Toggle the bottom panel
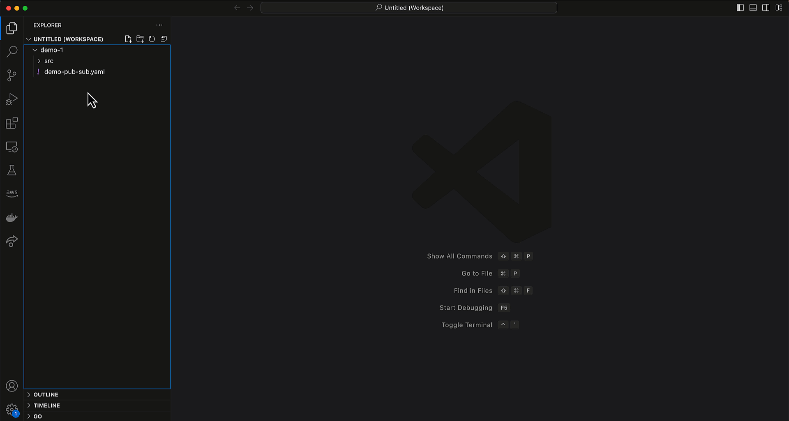This screenshot has width=789, height=421. [x=753, y=8]
